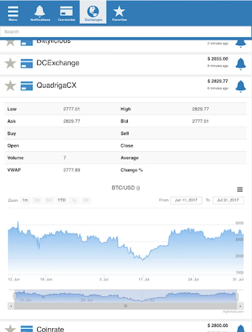
Task: Click the DCExchange price $ 2855.00
Action: tap(217, 59)
